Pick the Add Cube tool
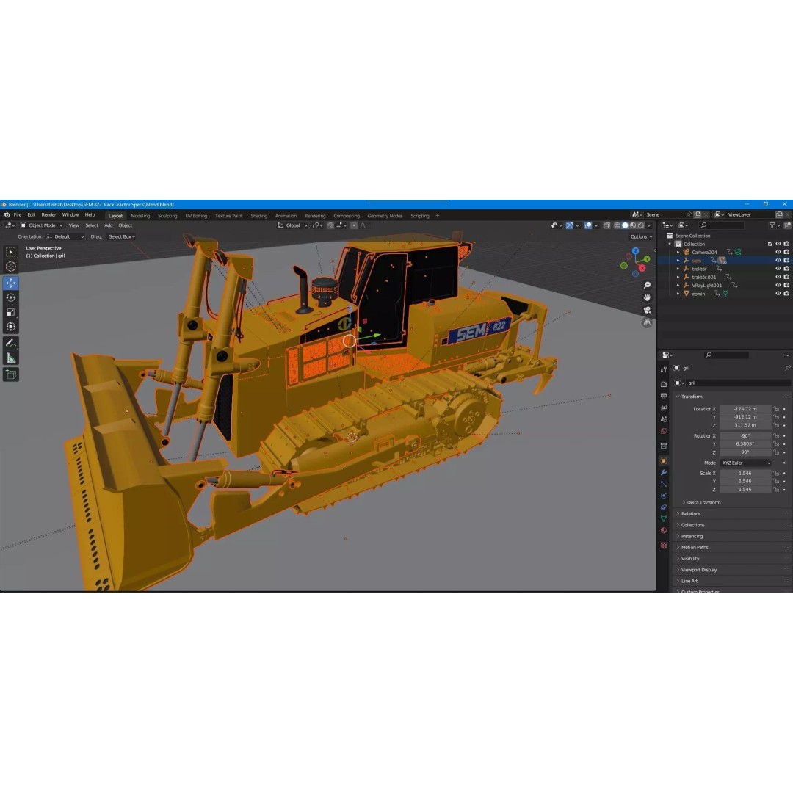Viewport: 793px width, 793px height. click(10, 374)
